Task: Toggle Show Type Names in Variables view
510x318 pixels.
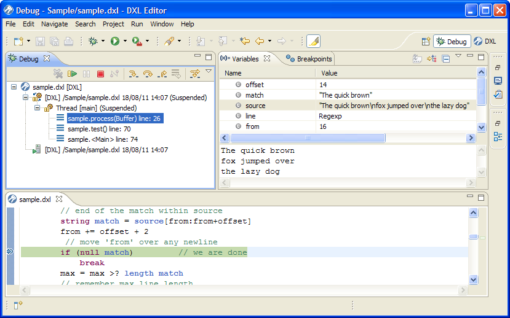Action: pos(417,59)
